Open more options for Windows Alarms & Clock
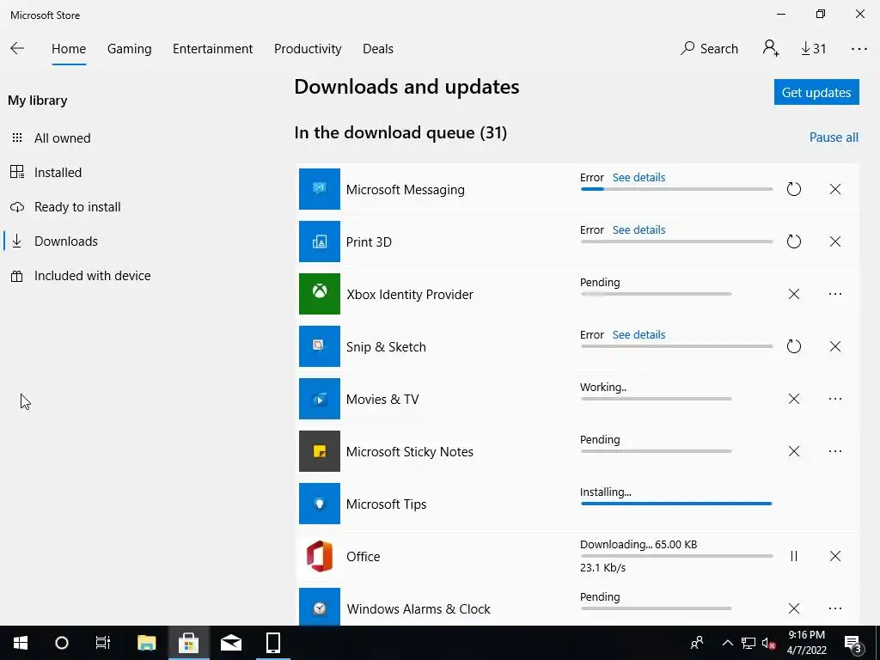880x660 pixels. point(835,608)
